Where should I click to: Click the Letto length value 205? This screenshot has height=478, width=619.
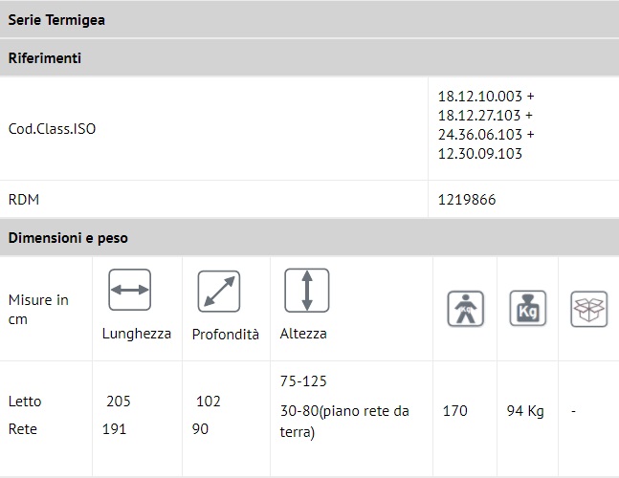click(x=119, y=402)
